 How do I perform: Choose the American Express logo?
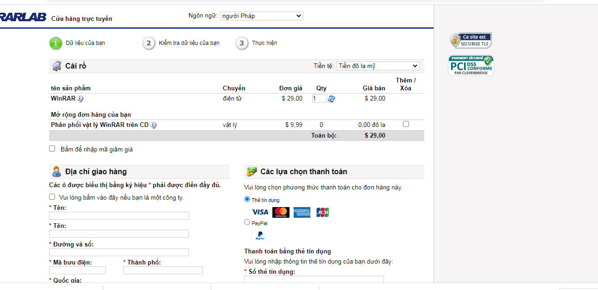pyautogui.click(x=302, y=212)
